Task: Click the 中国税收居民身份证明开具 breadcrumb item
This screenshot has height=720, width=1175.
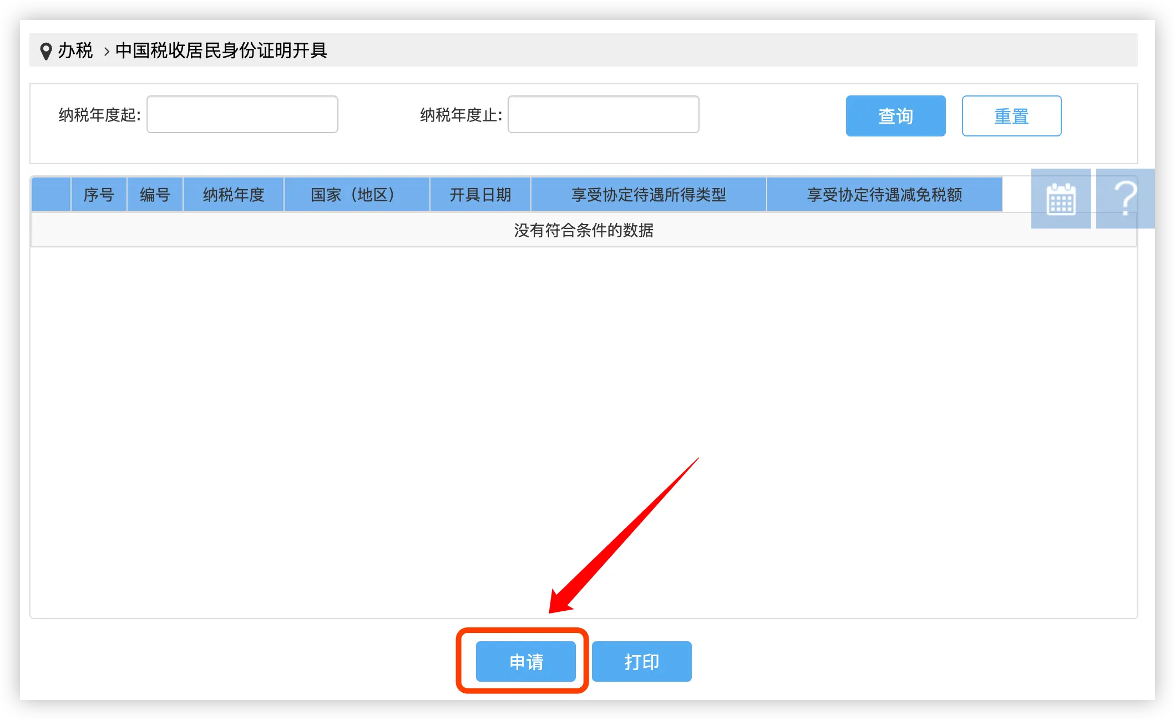Action: (x=221, y=50)
